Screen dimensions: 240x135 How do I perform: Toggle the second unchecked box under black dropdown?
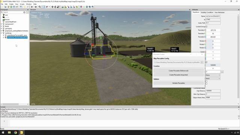click(x=206, y=84)
